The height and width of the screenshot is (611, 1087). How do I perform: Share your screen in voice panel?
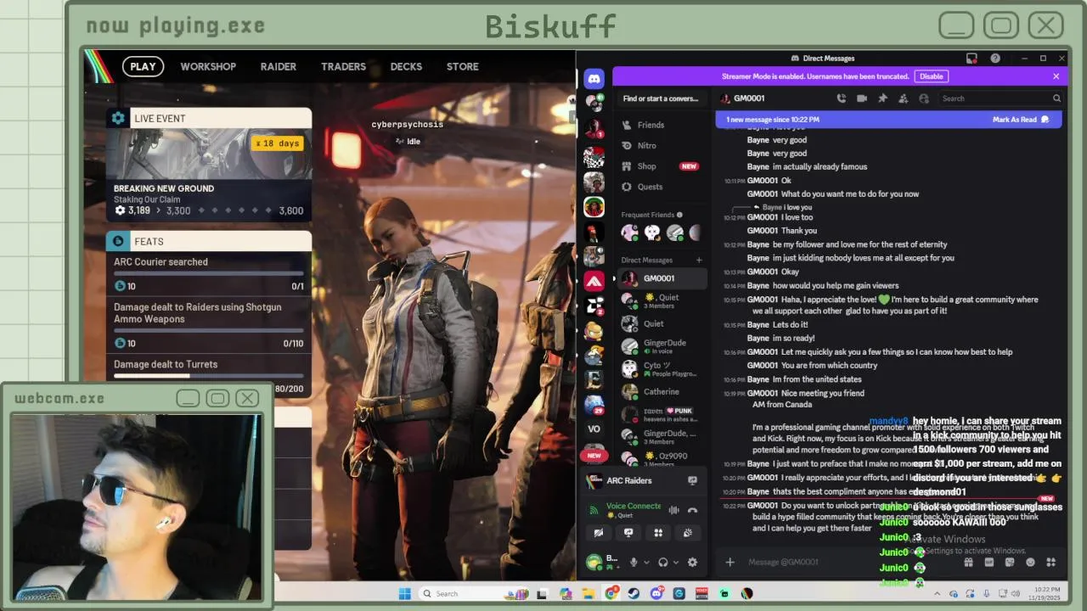pos(628,533)
